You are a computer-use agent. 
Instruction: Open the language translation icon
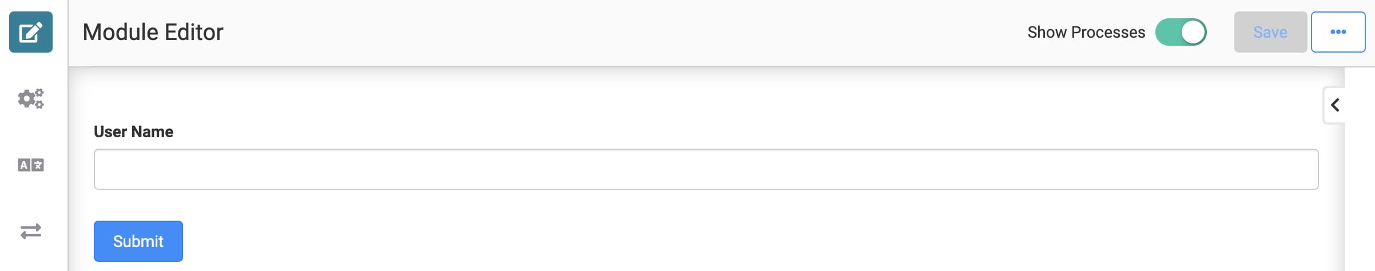pos(31,165)
